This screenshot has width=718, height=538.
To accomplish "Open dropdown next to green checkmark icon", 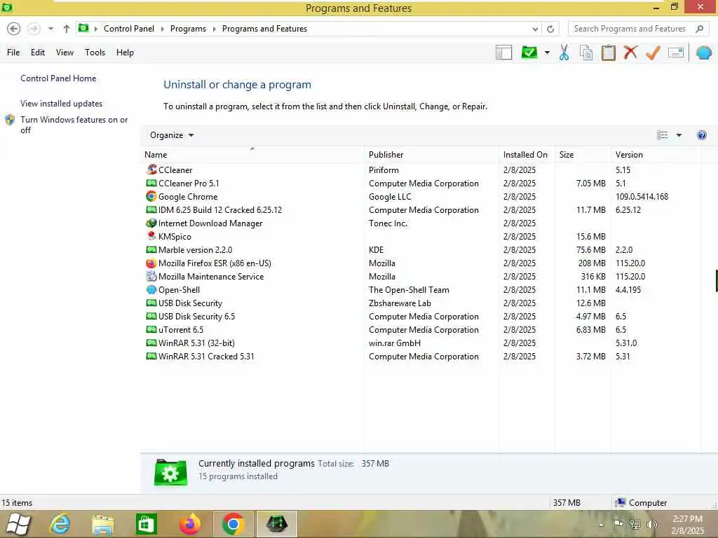I will [547, 53].
